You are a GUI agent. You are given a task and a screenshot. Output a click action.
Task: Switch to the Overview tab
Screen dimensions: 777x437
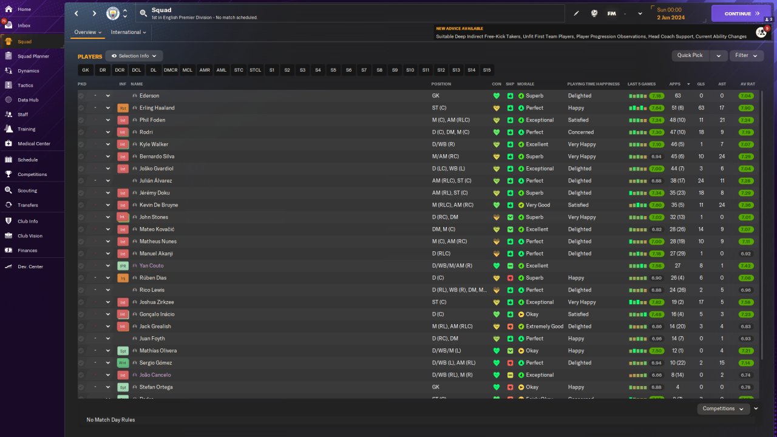click(88, 32)
